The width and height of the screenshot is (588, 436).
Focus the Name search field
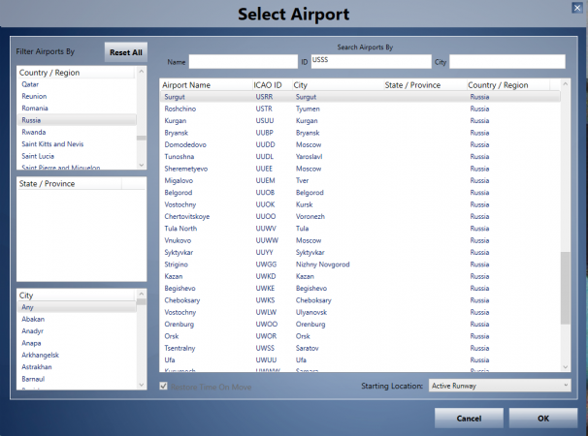243,62
